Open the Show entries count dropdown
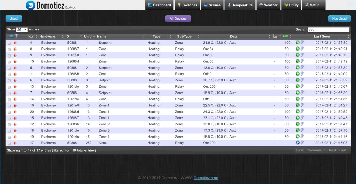The width and height of the screenshot is (356, 184). tap(22, 30)
